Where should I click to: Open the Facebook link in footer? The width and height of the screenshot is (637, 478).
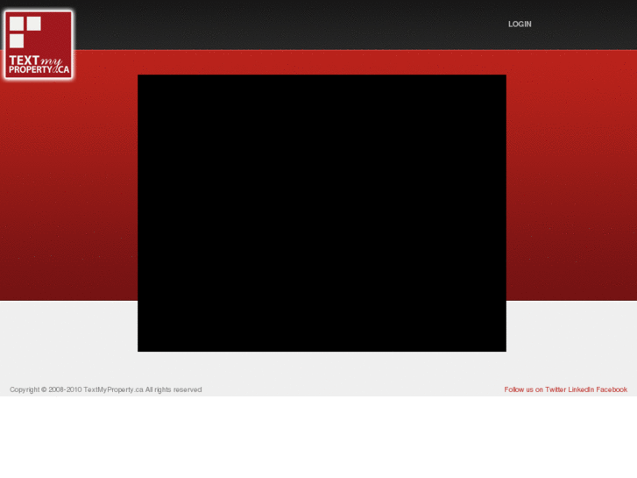point(612,389)
